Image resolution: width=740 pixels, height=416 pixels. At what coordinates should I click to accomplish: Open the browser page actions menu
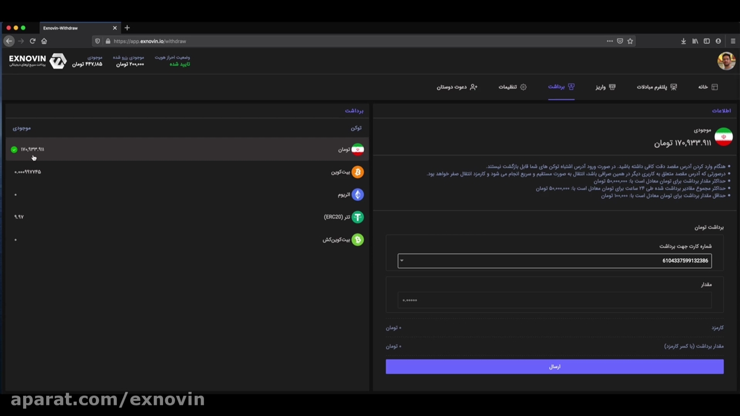point(609,41)
